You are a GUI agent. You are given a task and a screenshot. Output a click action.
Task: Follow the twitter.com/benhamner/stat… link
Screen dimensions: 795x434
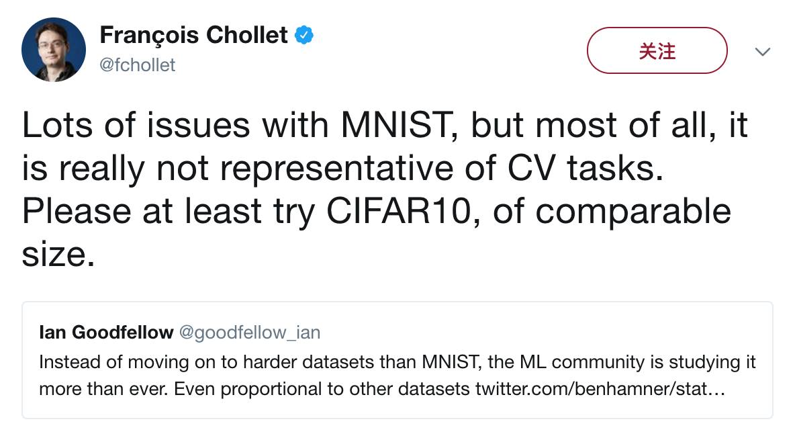(600, 390)
